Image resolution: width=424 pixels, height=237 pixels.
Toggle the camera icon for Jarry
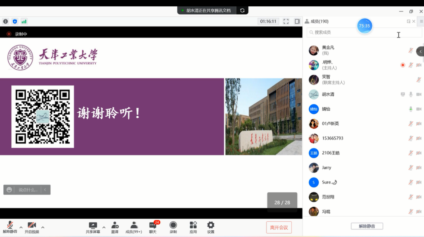pyautogui.click(x=419, y=168)
